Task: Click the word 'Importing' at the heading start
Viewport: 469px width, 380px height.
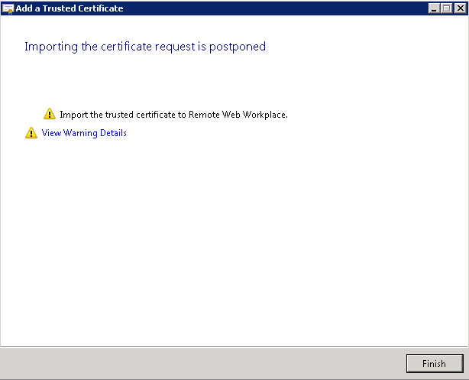Action: [49, 47]
